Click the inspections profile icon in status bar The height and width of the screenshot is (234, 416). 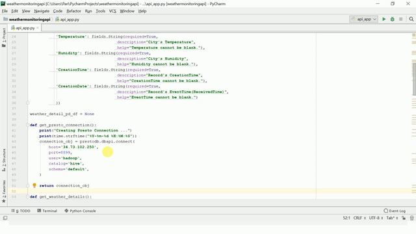[x=411, y=218]
